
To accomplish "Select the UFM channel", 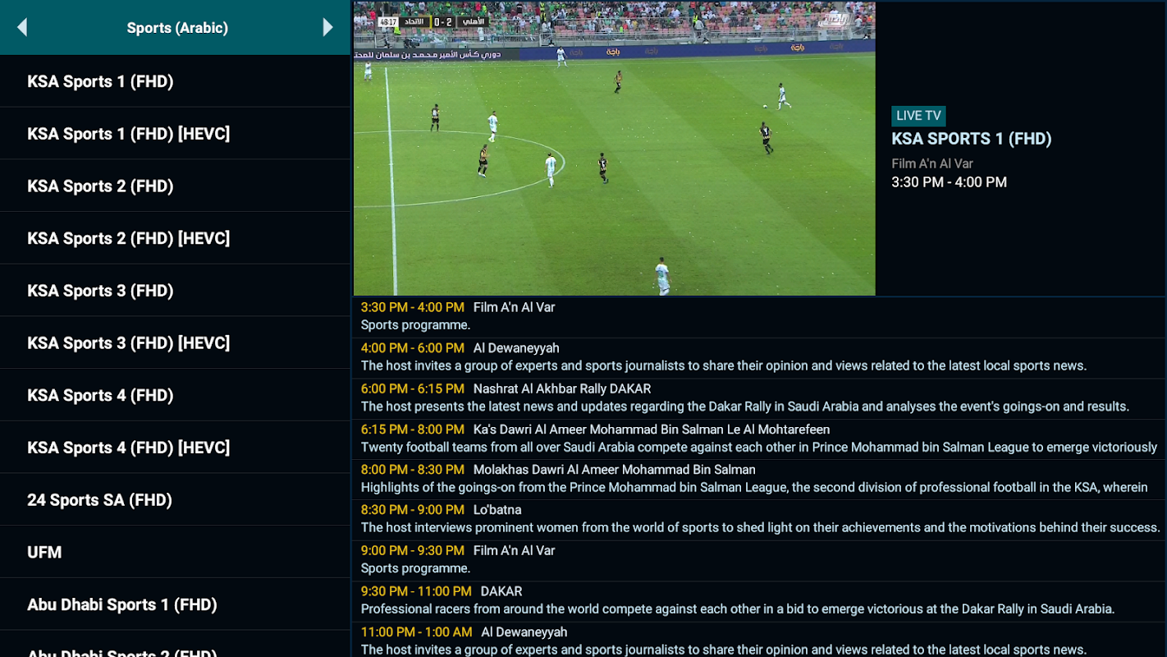I will coord(175,552).
